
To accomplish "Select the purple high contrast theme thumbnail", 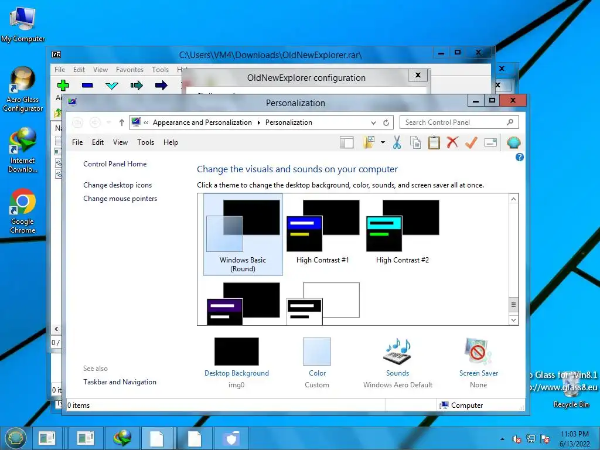I will tap(243, 304).
